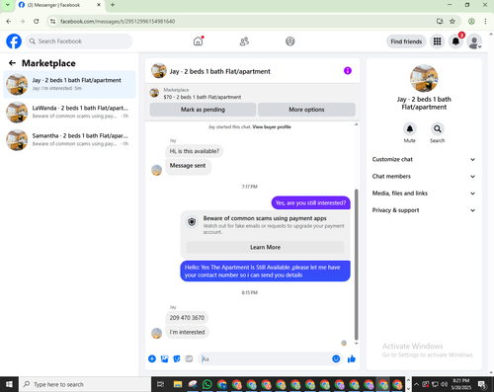Search in conversation using the magnifier icon
Screen dimensions: 494x392
438,129
